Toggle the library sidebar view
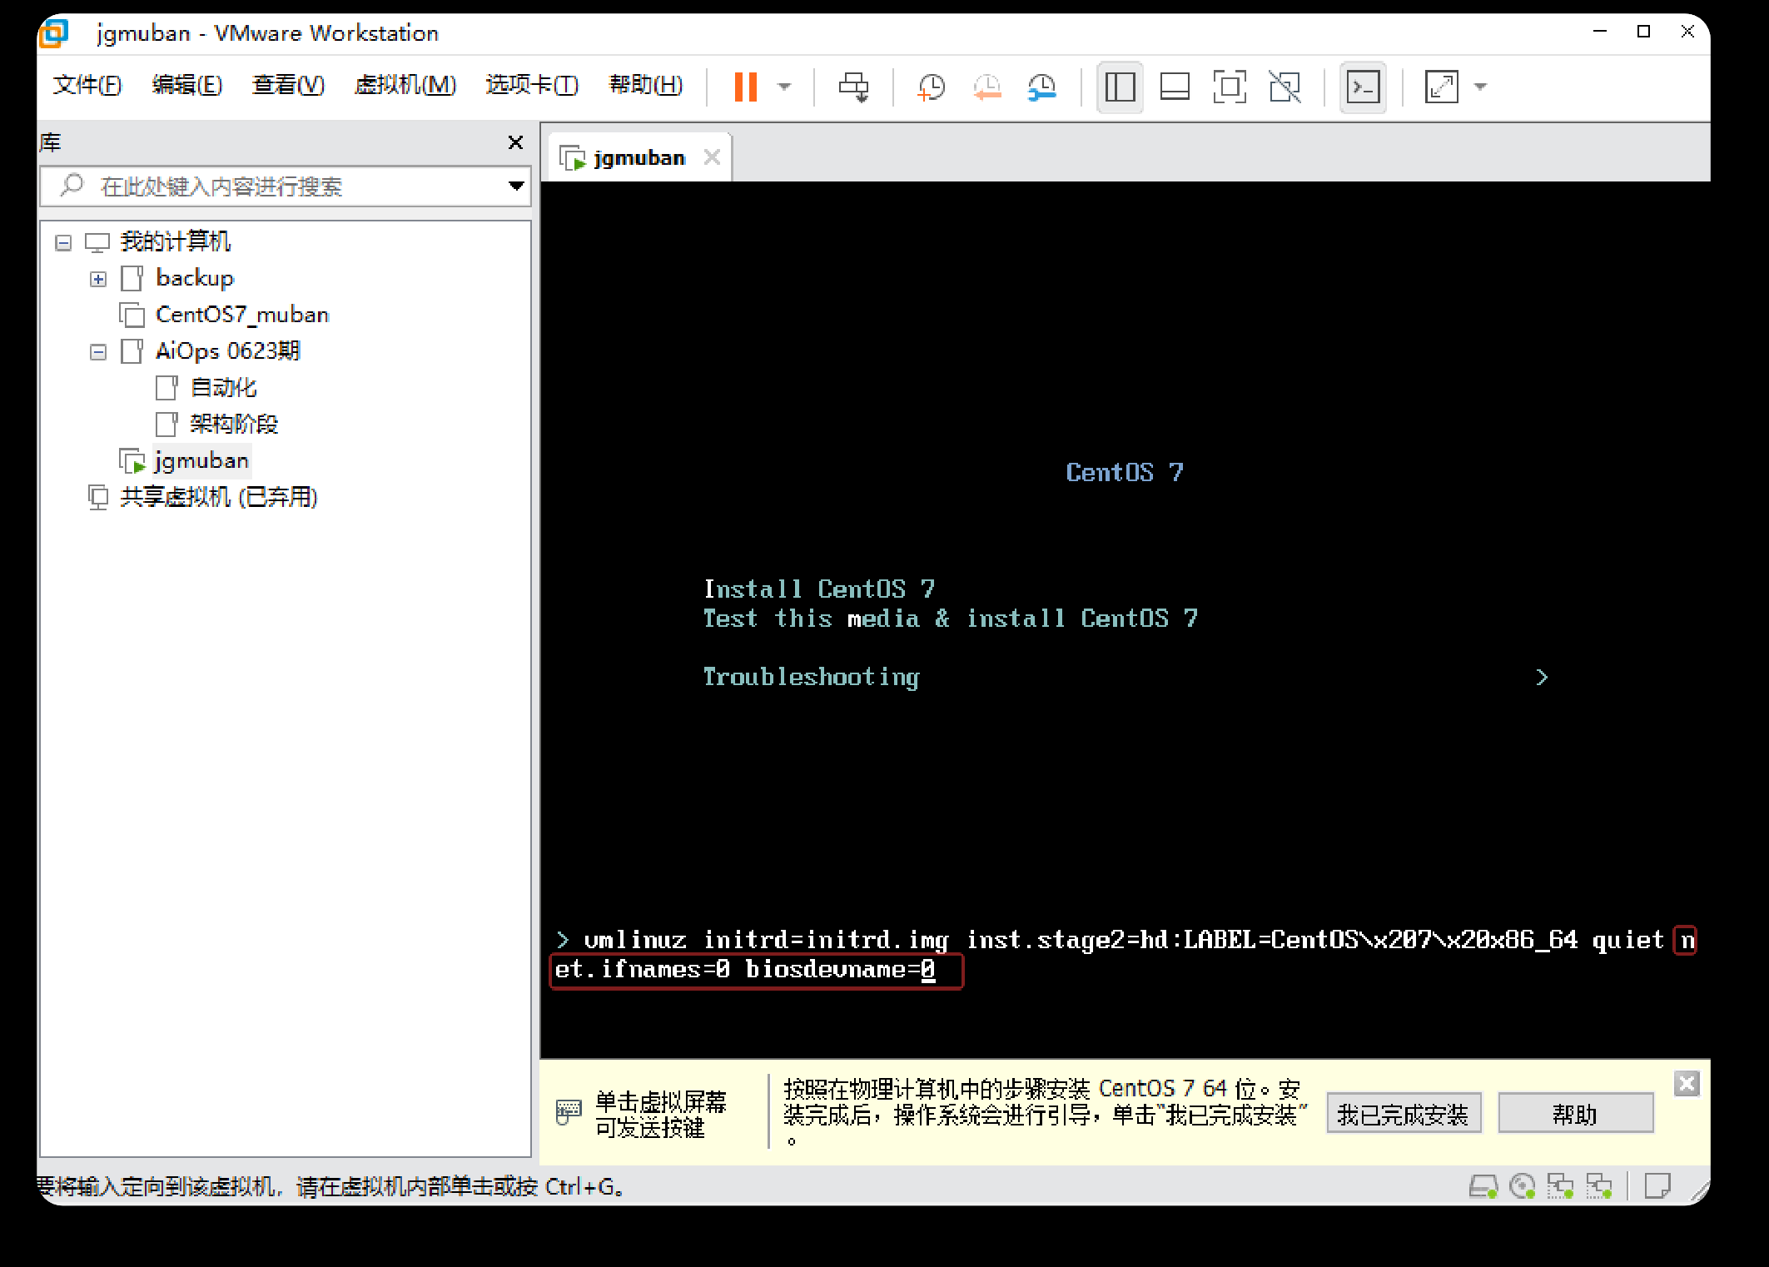 [x=1120, y=87]
